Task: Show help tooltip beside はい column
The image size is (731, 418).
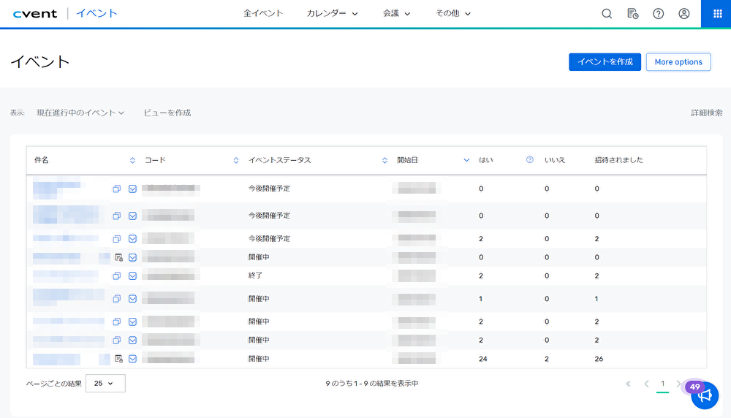Action: point(529,159)
